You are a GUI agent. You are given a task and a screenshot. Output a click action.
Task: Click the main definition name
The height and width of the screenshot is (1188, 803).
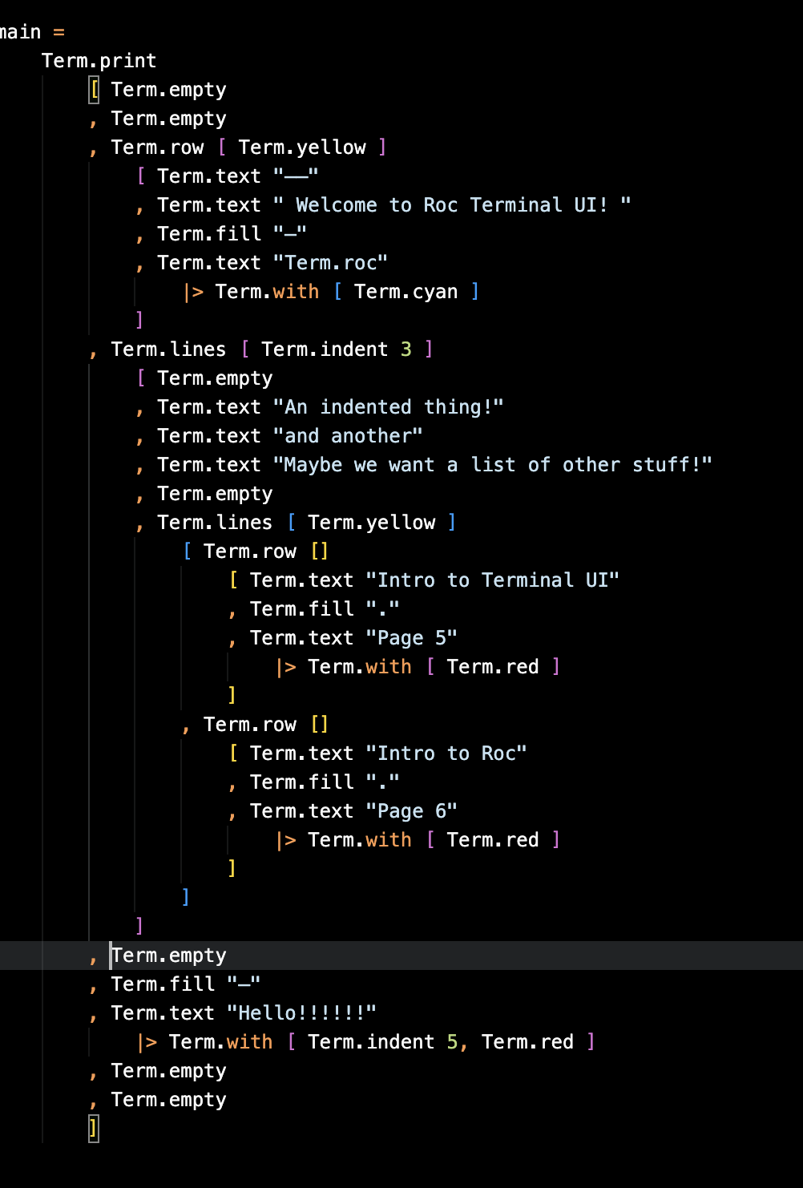click(x=19, y=32)
